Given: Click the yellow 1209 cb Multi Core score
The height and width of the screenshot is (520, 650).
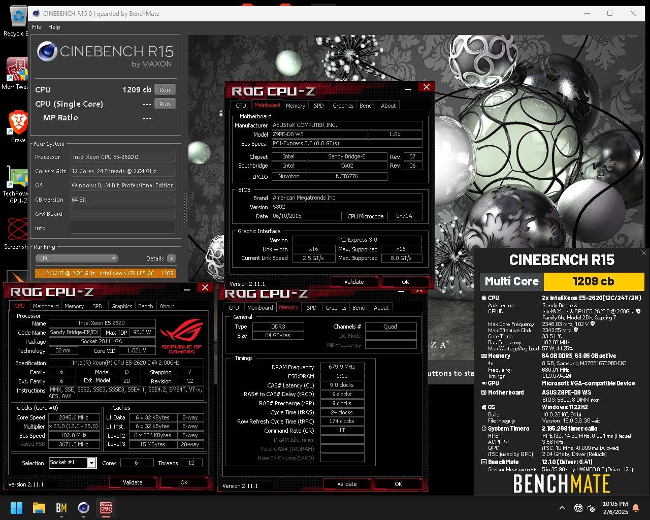Looking at the screenshot, I should coord(594,281).
